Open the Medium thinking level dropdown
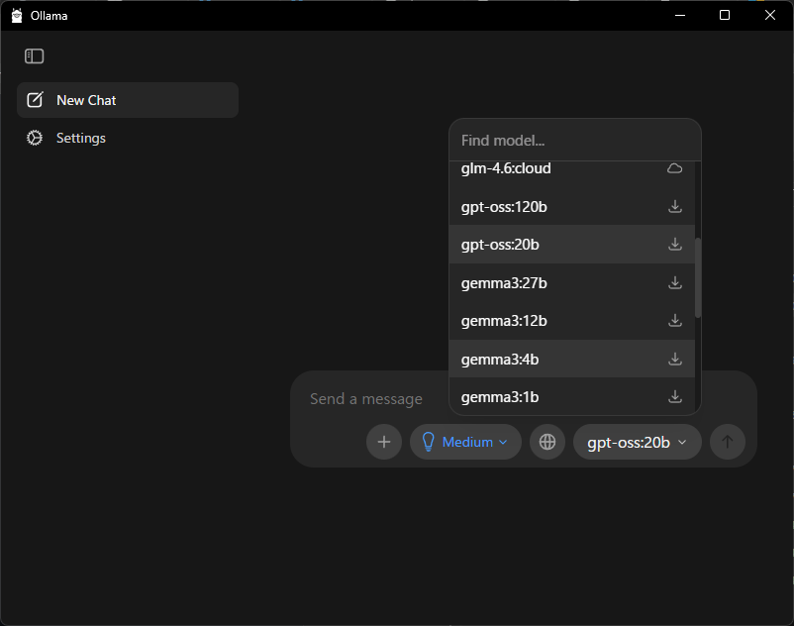Image resolution: width=794 pixels, height=626 pixels. [465, 442]
